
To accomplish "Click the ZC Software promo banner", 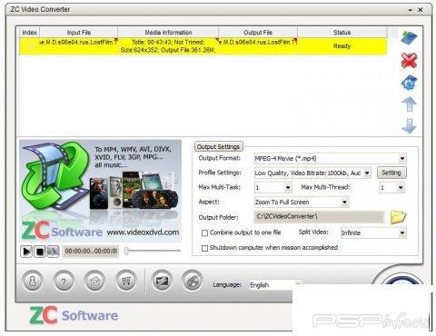I will (x=101, y=191).
